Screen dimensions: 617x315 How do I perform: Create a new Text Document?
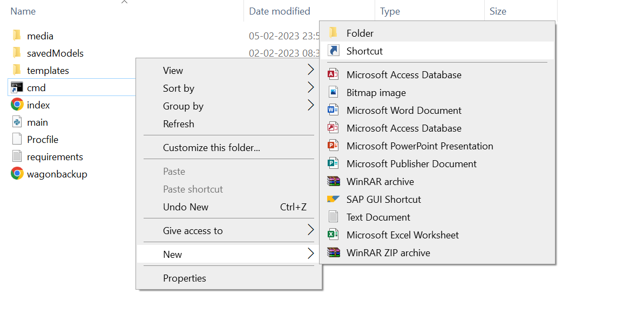tap(378, 217)
